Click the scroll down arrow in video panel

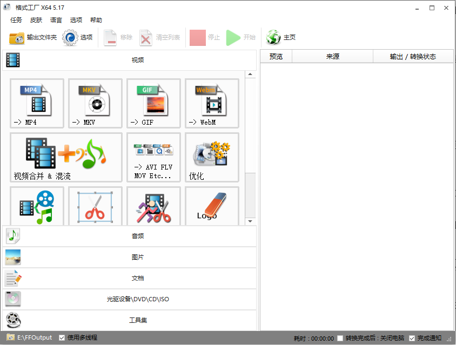tap(251, 221)
